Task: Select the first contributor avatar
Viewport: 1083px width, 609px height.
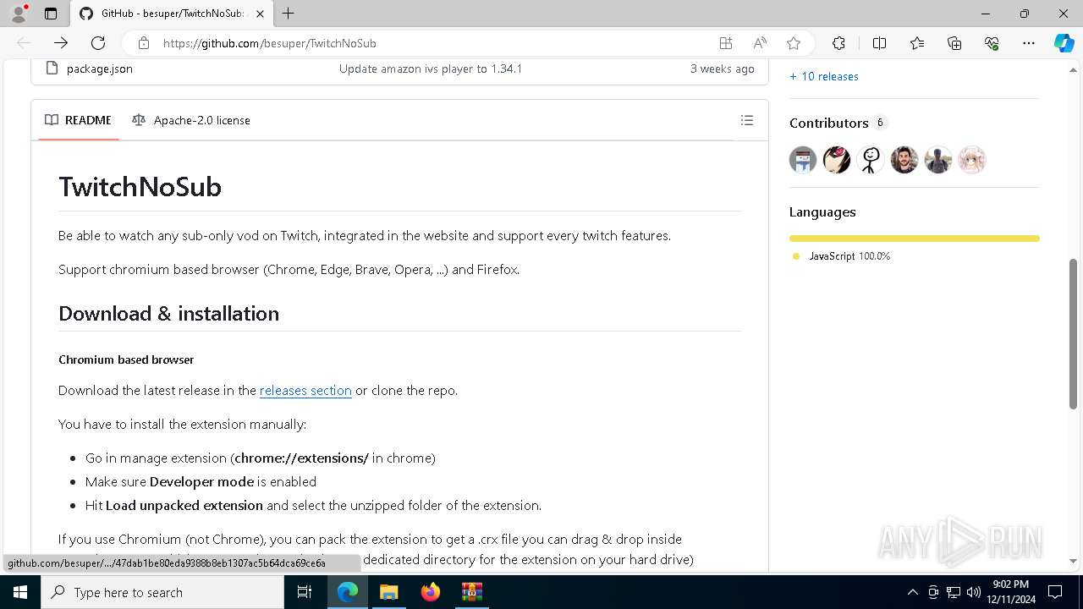Action: click(x=803, y=160)
